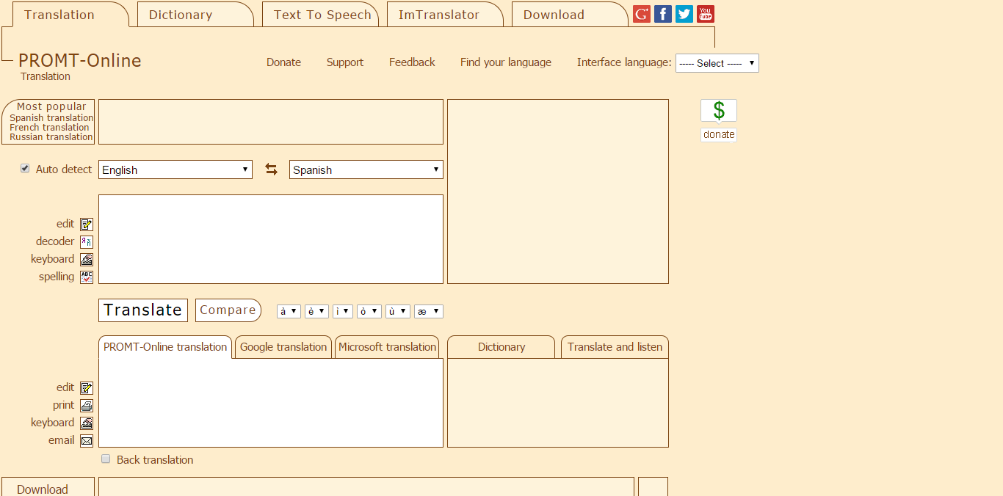Image resolution: width=1003 pixels, height=496 pixels.
Task: Open the Donate link in header
Action: click(283, 62)
